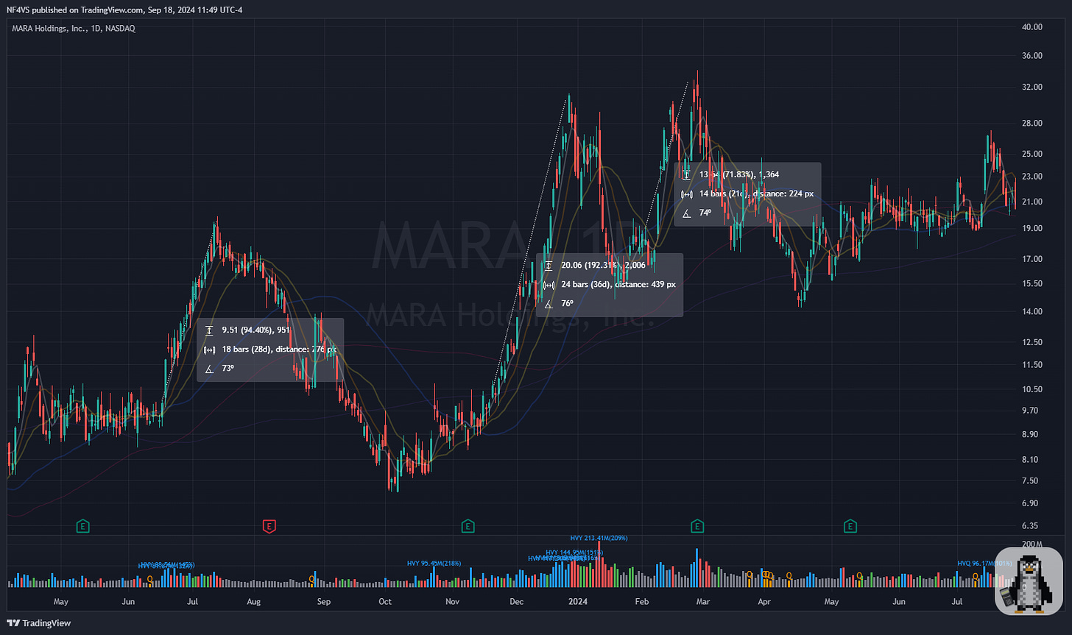Viewport: 1072px width, 635px height.
Task: Click the angle icon beside 74°
Action: (x=686, y=213)
